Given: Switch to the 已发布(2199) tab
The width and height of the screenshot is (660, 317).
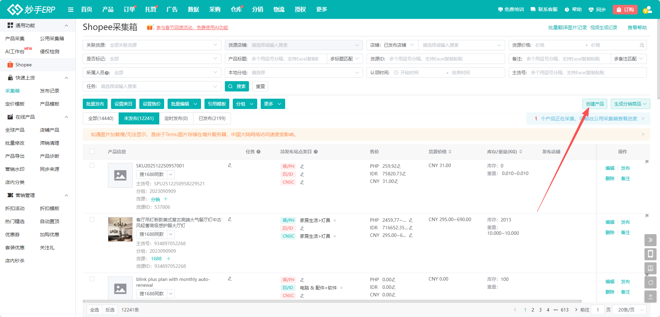Looking at the screenshot, I should point(212,118).
